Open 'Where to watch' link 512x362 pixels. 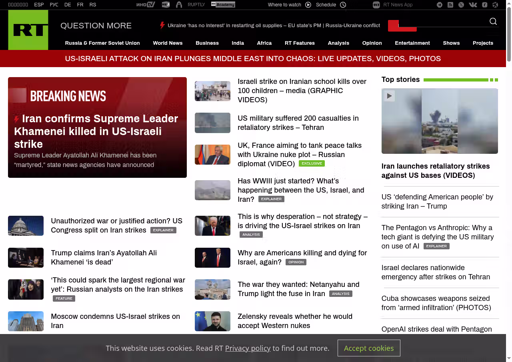tap(284, 5)
